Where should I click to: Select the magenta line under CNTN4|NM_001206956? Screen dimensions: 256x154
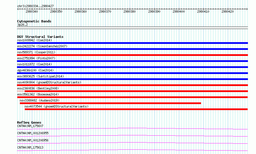click(x=132, y=143)
